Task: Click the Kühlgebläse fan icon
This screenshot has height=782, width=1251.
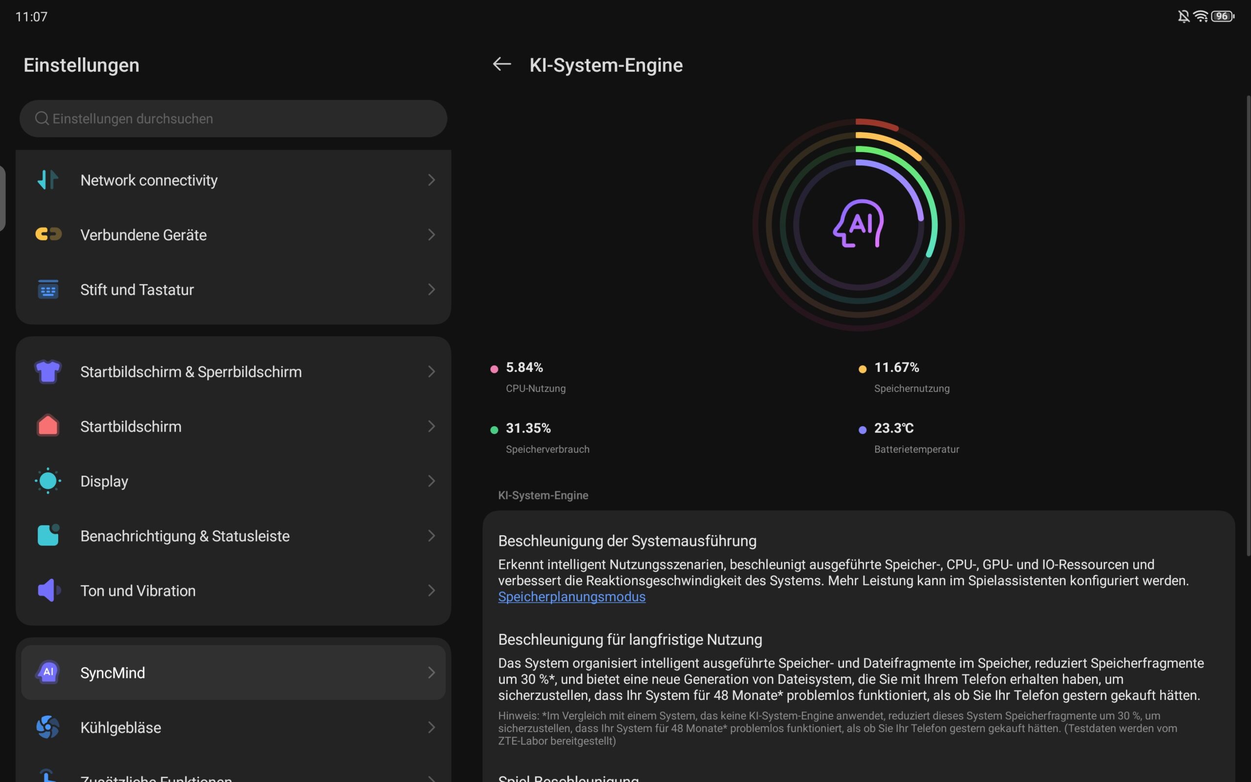Action: 48,727
